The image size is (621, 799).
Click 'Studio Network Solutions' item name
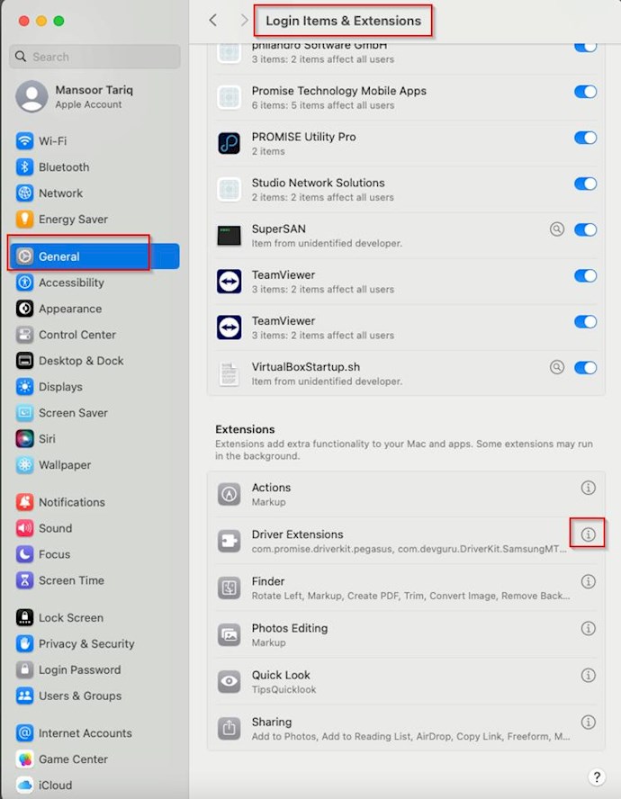tap(318, 183)
